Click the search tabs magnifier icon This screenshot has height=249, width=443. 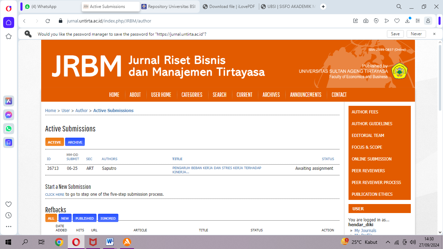(399, 7)
